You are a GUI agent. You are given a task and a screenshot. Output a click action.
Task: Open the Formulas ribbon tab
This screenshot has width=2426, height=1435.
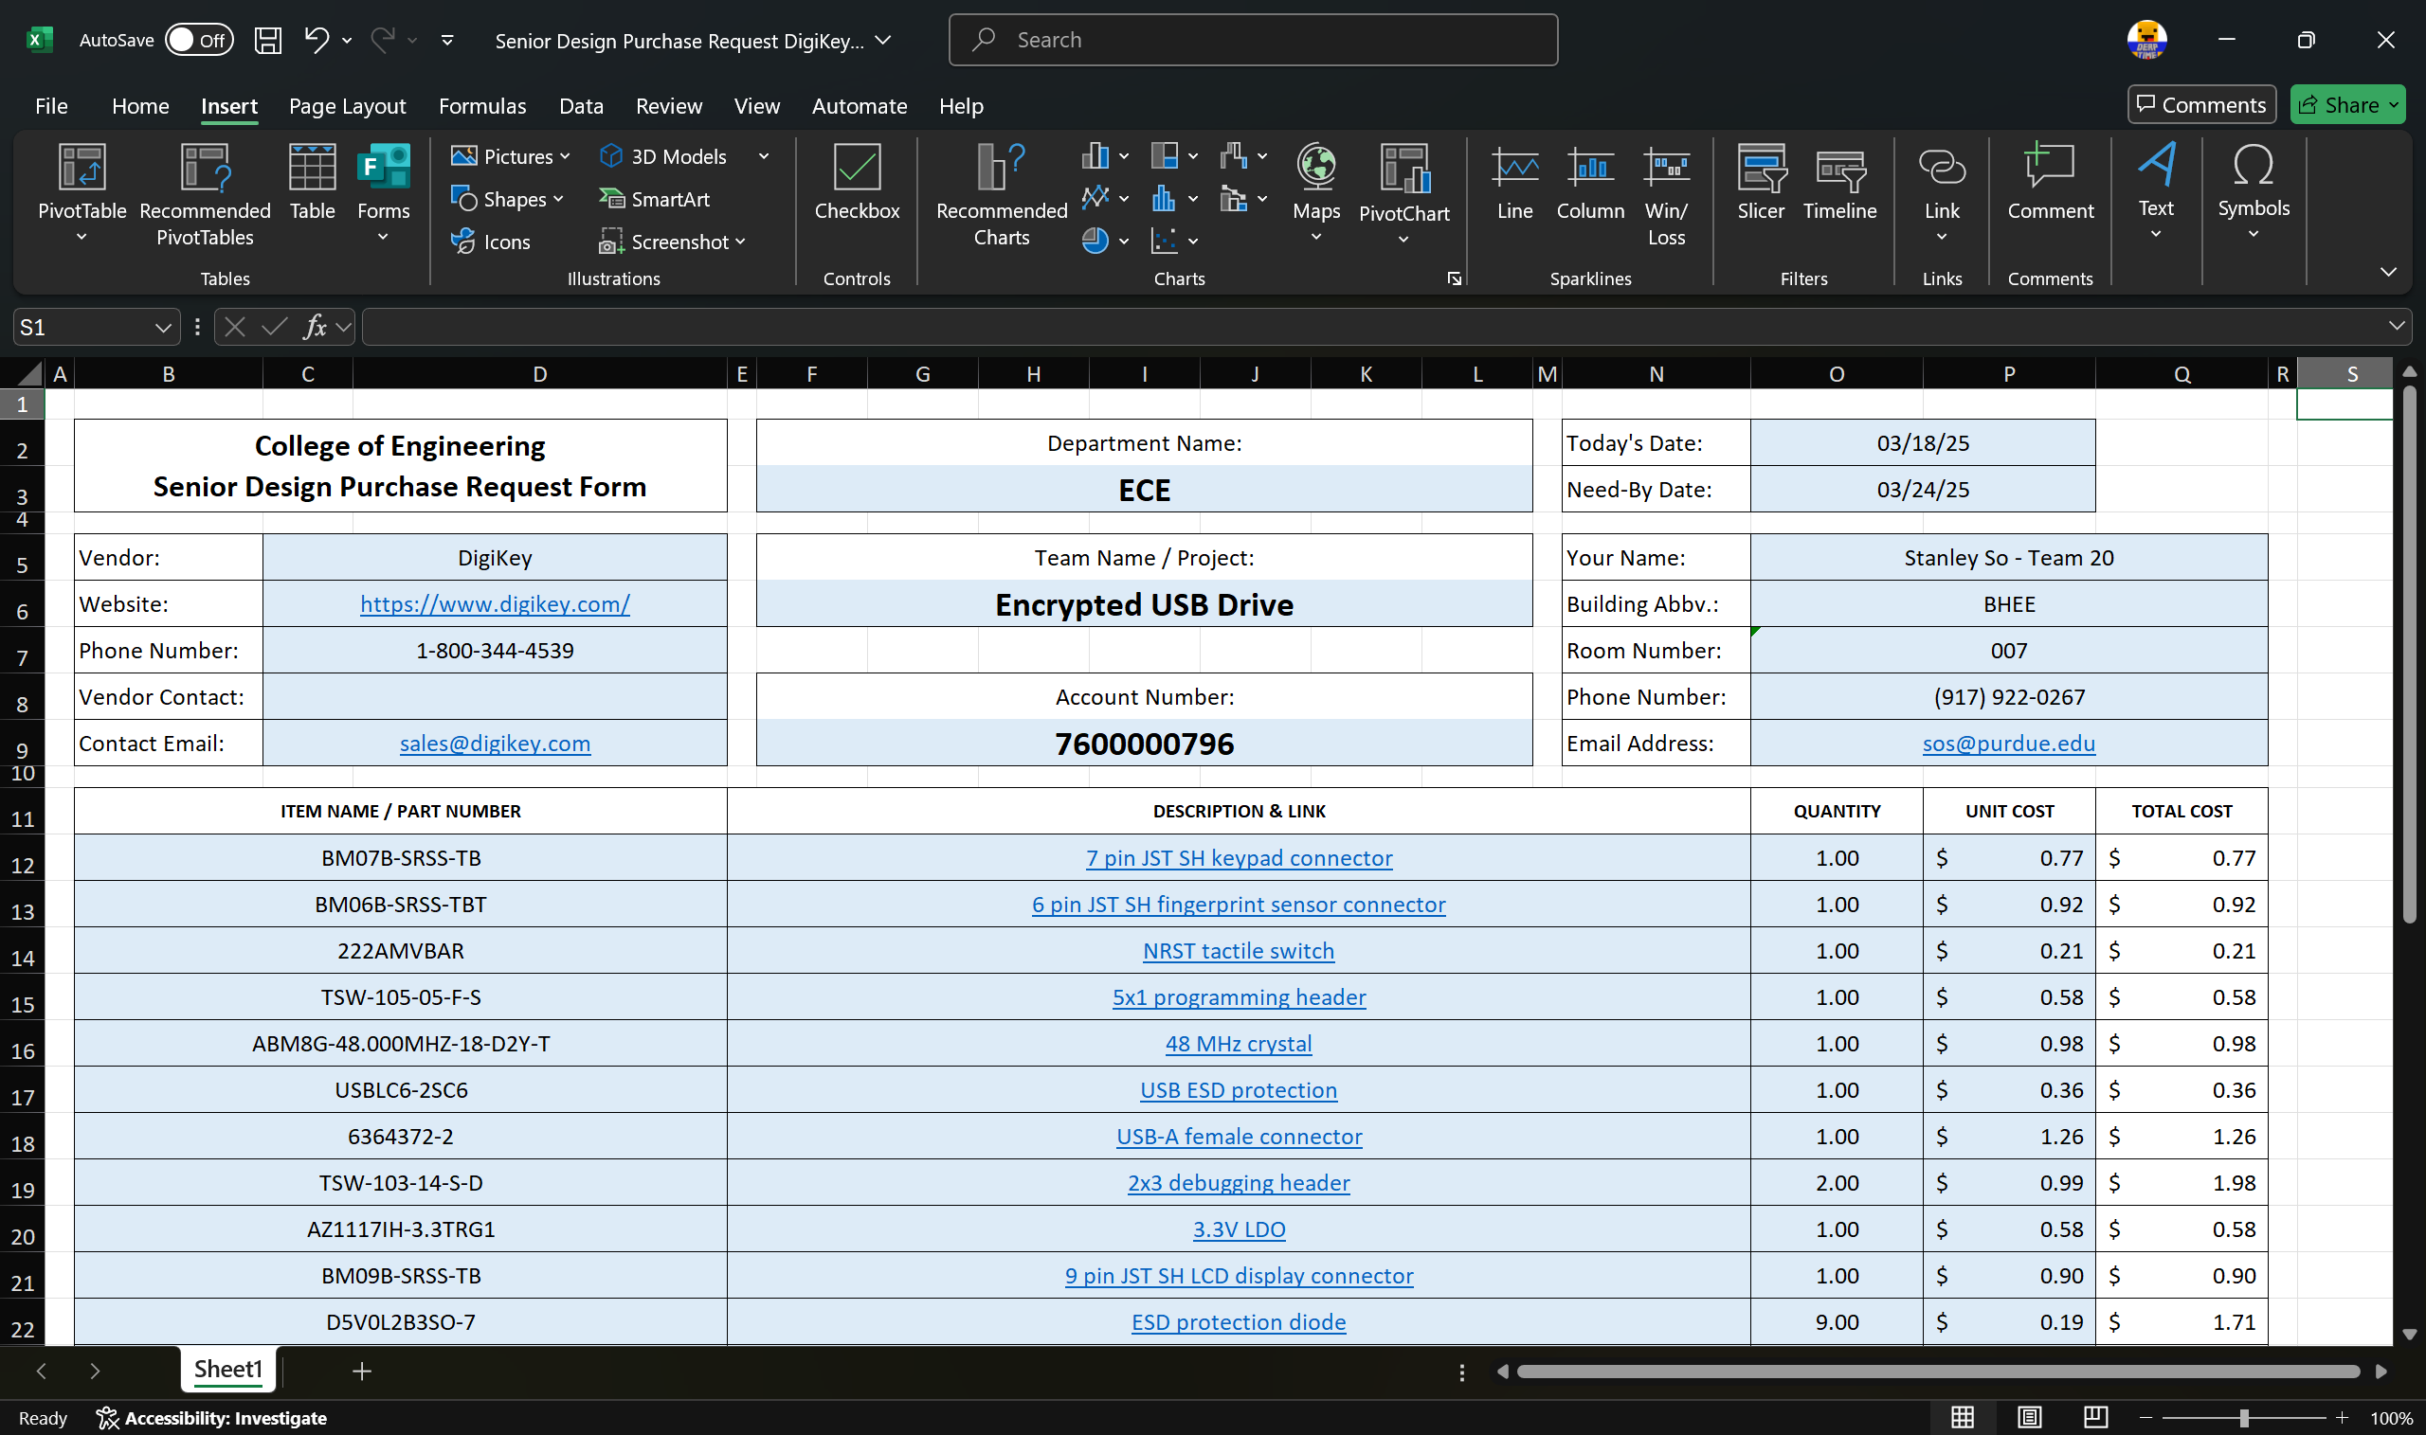[481, 106]
